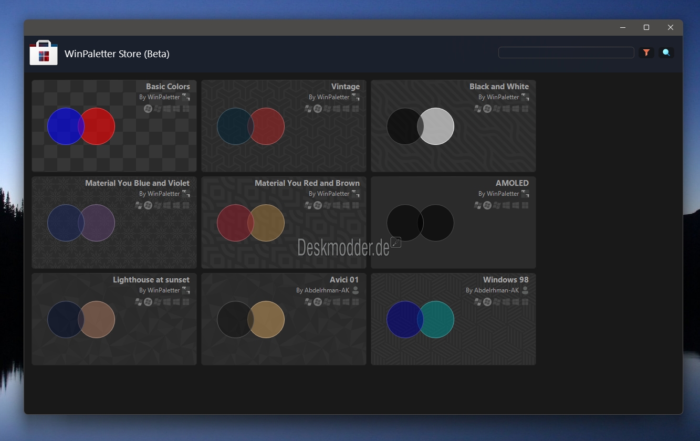Click the WinPaletter Store bag logo
The height and width of the screenshot is (441, 700).
point(44,53)
